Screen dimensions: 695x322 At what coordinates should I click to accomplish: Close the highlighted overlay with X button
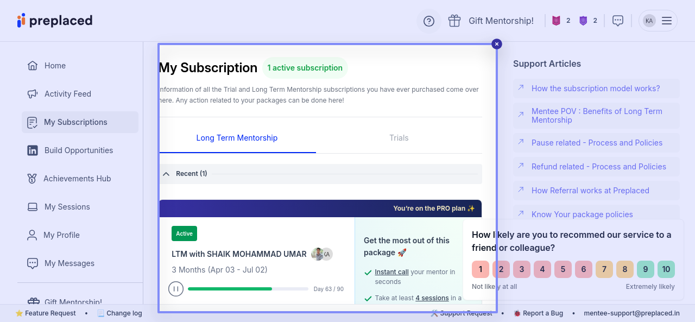497,44
